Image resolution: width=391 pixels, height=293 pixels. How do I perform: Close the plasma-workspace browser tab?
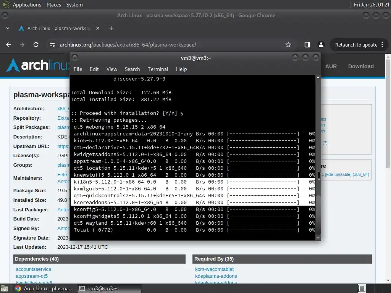(x=98, y=28)
